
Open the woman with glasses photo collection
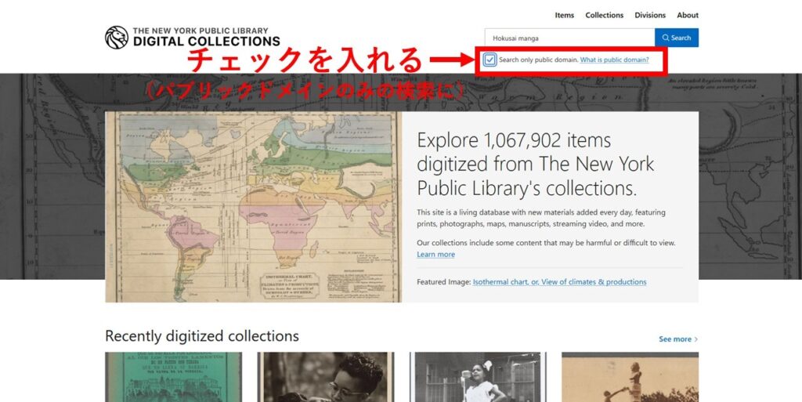326,377
